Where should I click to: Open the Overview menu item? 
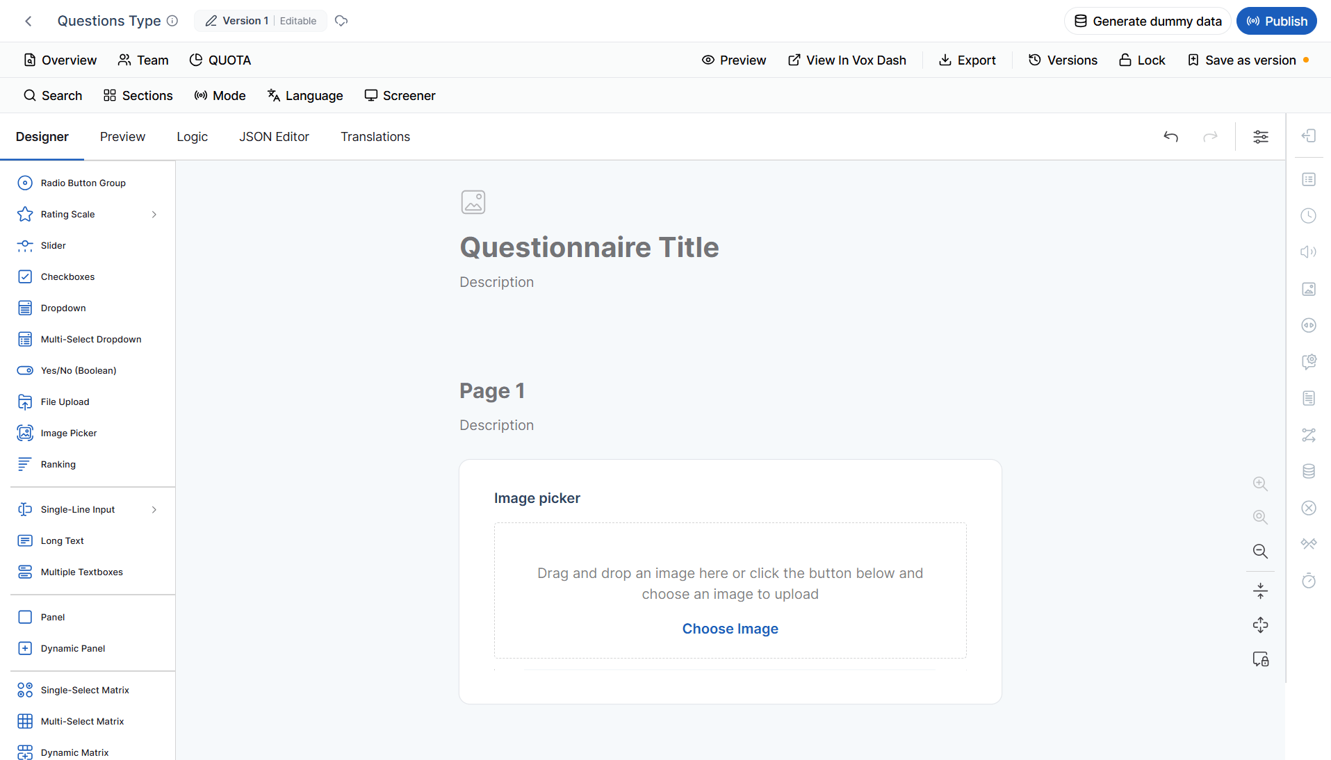60,60
